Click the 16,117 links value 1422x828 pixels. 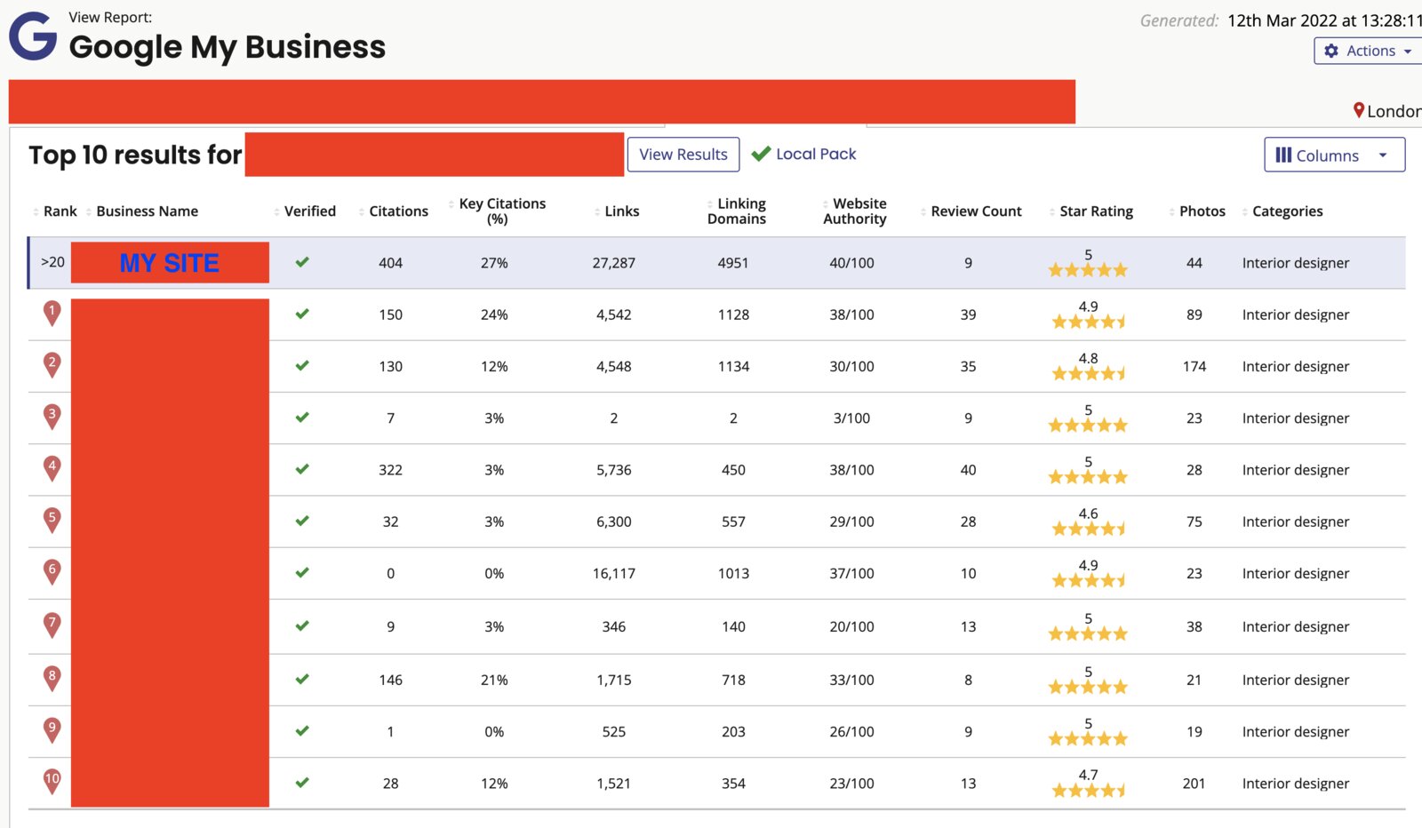pyautogui.click(x=614, y=574)
